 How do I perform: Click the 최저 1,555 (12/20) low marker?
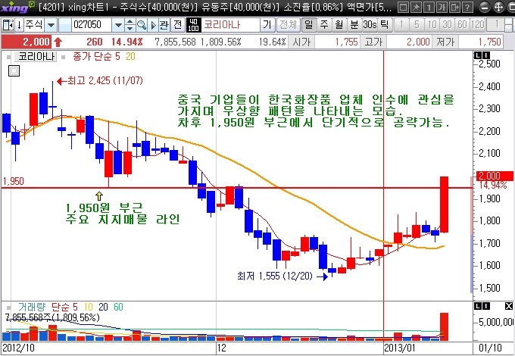282,276
